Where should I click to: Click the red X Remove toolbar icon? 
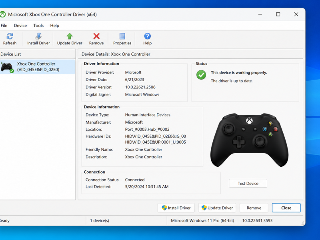[96, 36]
